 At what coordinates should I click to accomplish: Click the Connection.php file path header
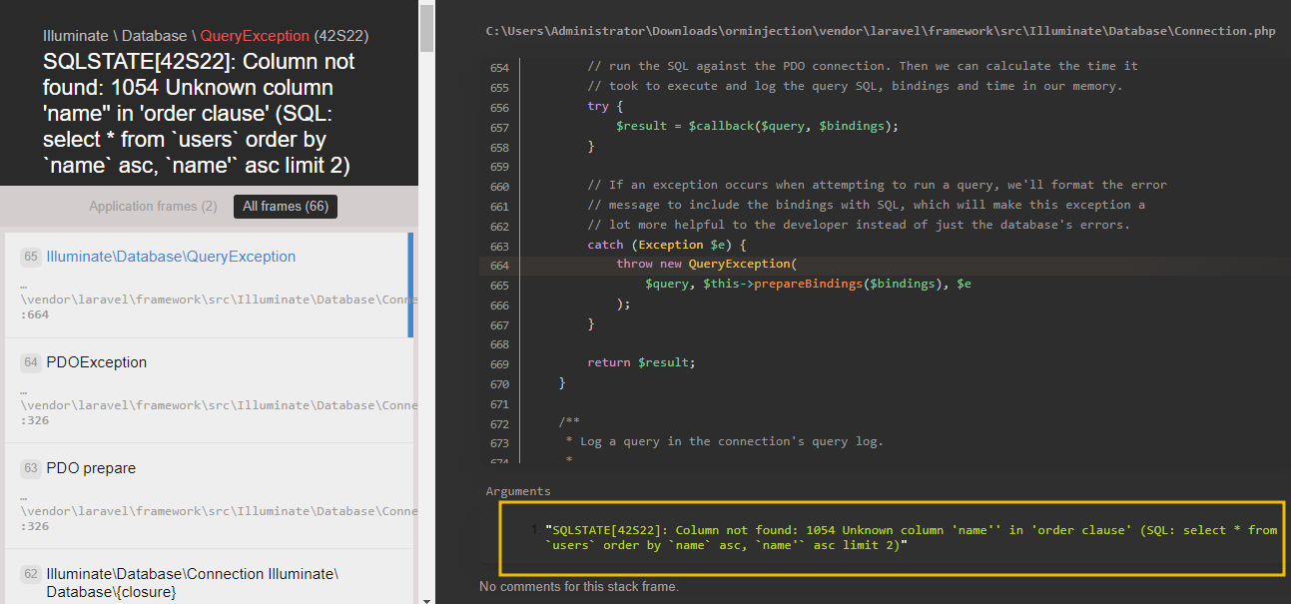click(x=880, y=31)
